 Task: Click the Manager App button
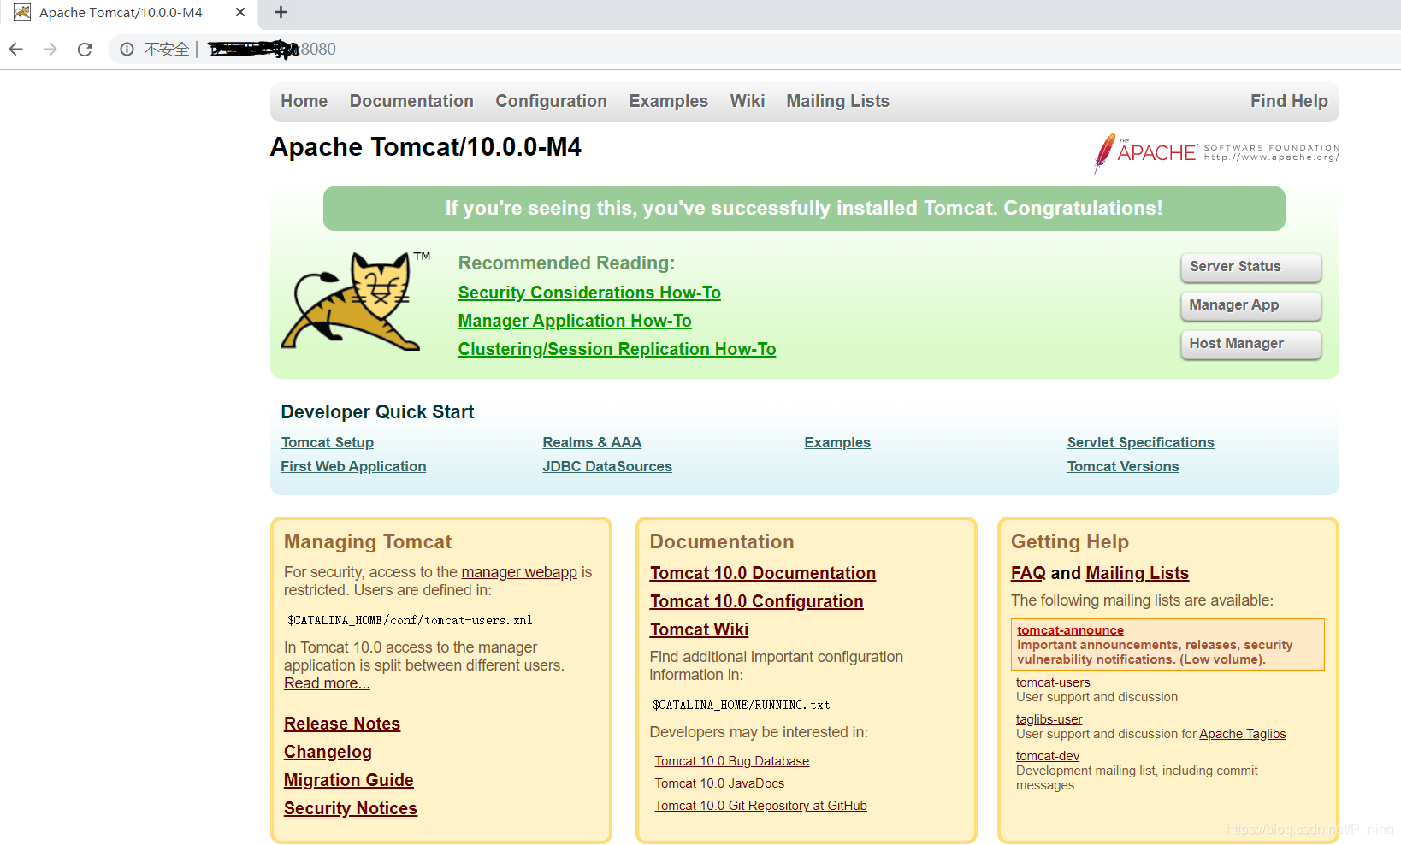tap(1251, 305)
